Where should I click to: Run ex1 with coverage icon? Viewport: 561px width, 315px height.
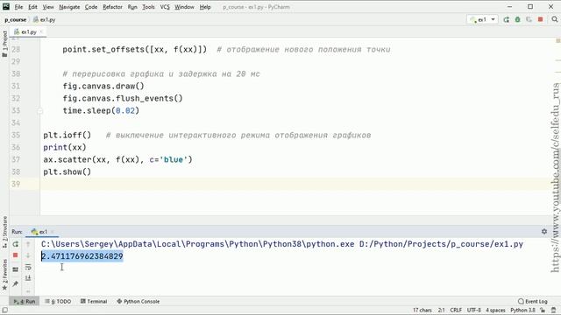(x=529, y=19)
